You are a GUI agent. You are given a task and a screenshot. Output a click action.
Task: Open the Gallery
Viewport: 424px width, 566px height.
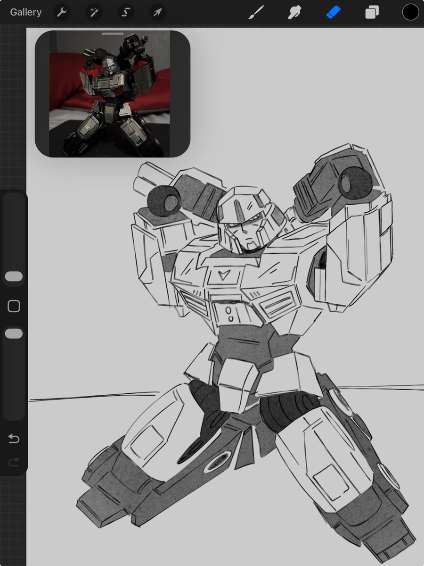tap(25, 12)
